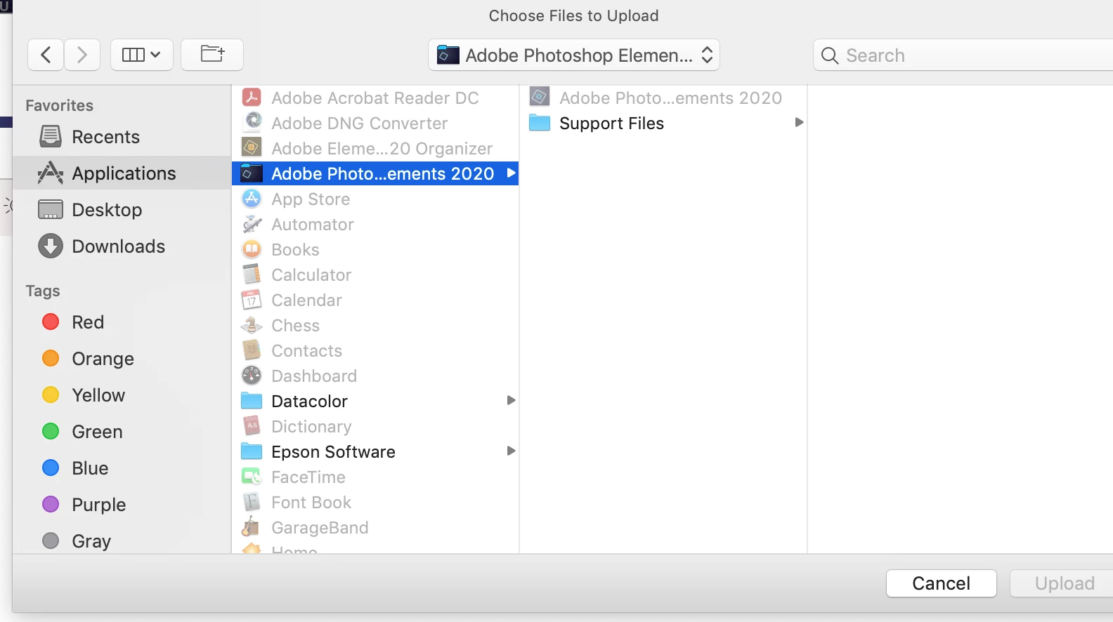Click the Dictionary row label
This screenshot has width=1113, height=622.
(x=311, y=427)
